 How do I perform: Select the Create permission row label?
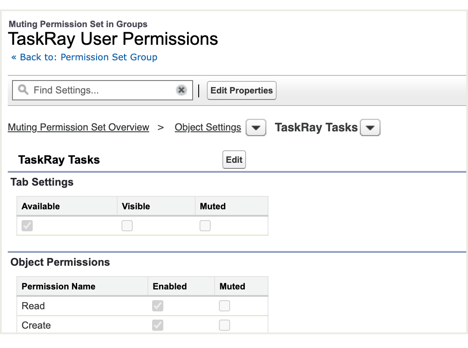click(36, 325)
